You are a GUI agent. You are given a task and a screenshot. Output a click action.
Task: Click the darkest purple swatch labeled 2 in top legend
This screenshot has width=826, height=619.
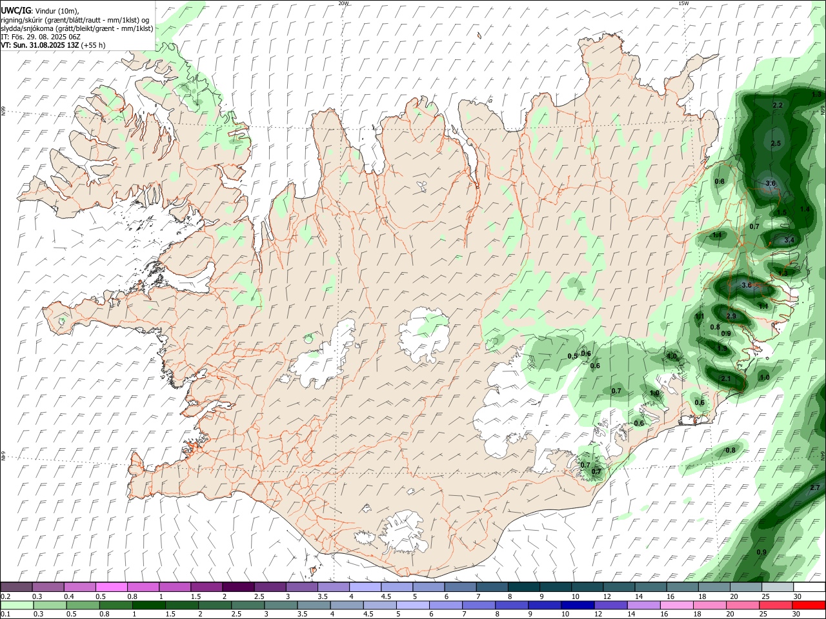coord(238,587)
